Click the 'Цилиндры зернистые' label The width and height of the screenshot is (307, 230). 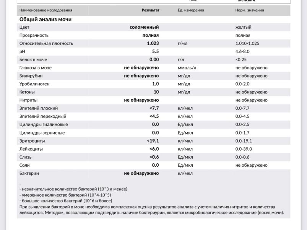tap(42, 133)
